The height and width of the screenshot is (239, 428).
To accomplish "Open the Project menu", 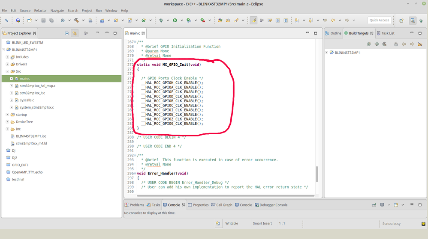I will [x=87, y=10].
